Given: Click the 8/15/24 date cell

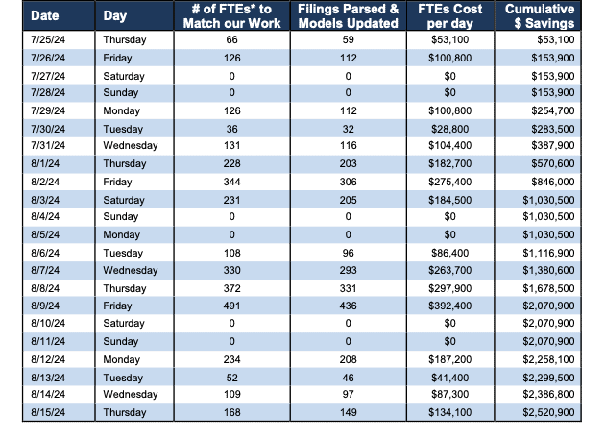Looking at the screenshot, I should click(x=59, y=412).
